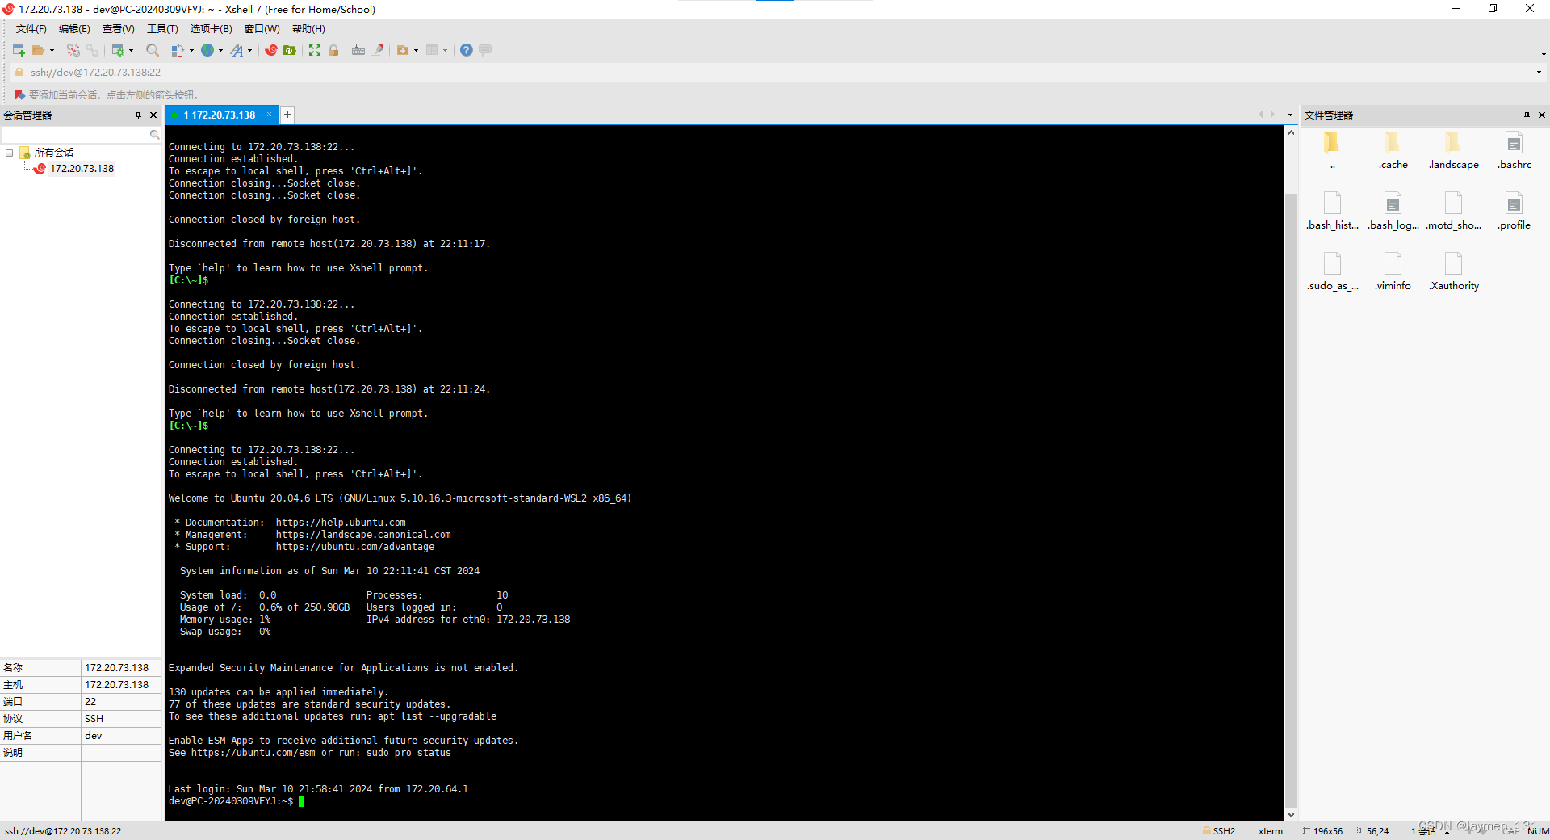Launch Xftp from the toolbar
1550x840 pixels.
(289, 50)
